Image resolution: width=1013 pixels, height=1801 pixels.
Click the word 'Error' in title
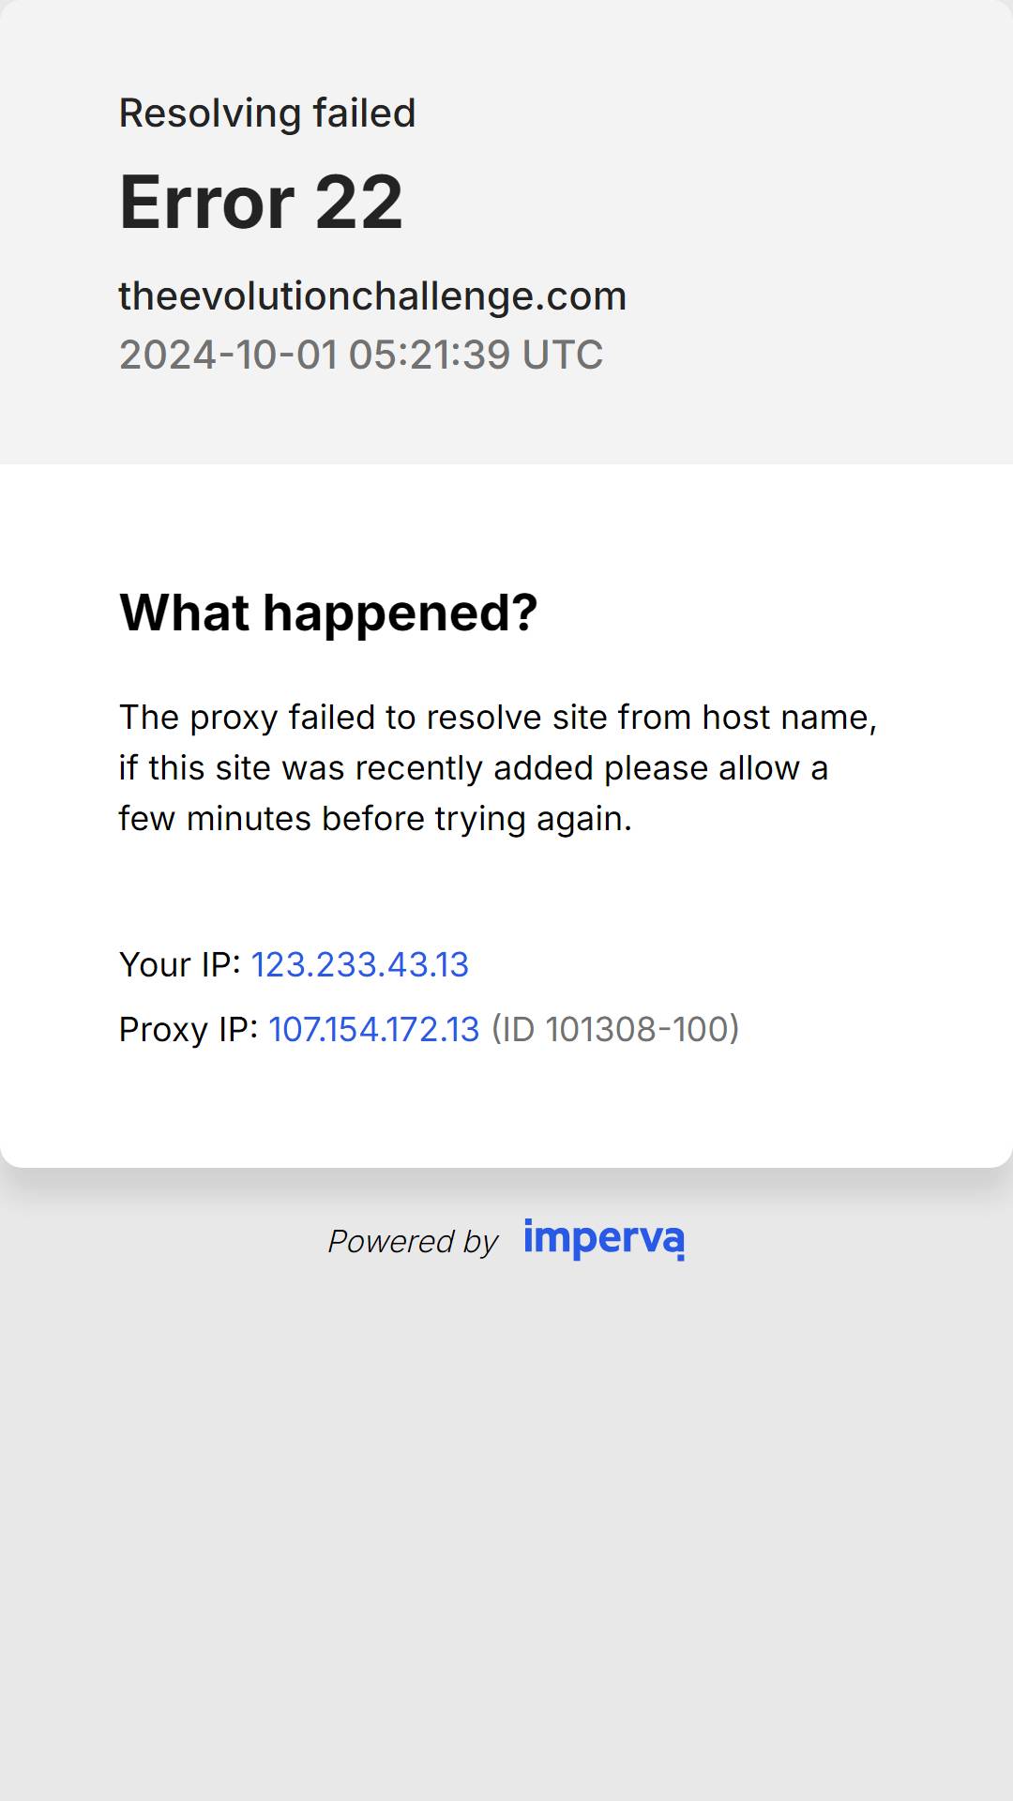click(x=207, y=202)
